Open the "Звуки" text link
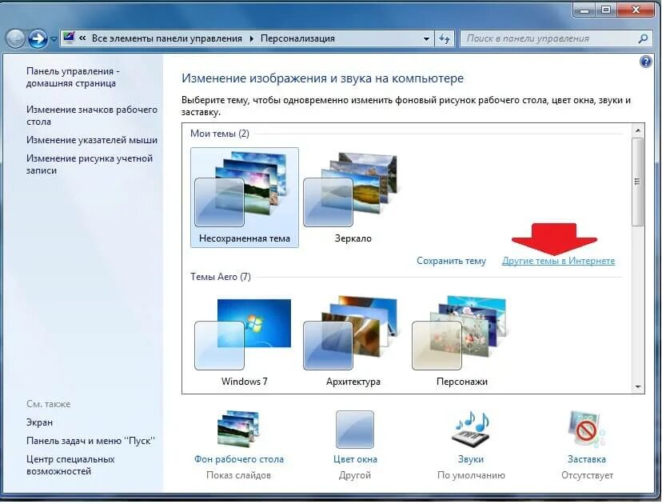The image size is (662, 504). 471,458
